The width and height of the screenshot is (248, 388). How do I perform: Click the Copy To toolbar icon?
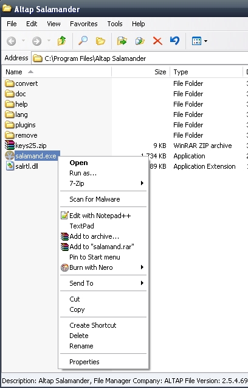pos(140,41)
